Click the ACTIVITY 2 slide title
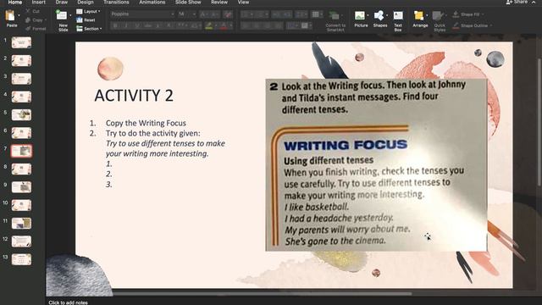Viewport: 542px width, 305px height. (134, 96)
